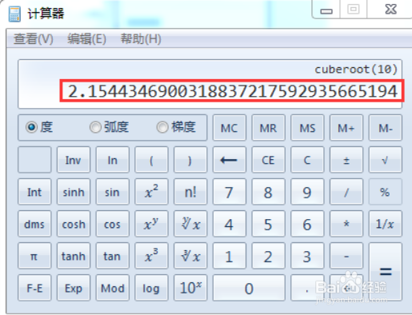Viewport: 412px width, 315px height.
Task: Click the MR memory recall button
Action: point(268,128)
